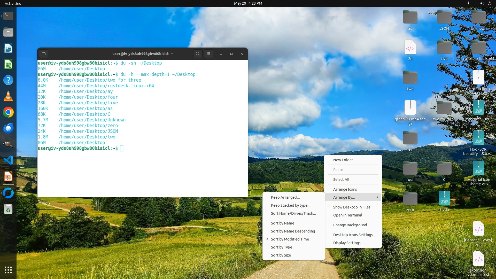
Task: Click New Folder in context menu
Action: click(x=343, y=160)
